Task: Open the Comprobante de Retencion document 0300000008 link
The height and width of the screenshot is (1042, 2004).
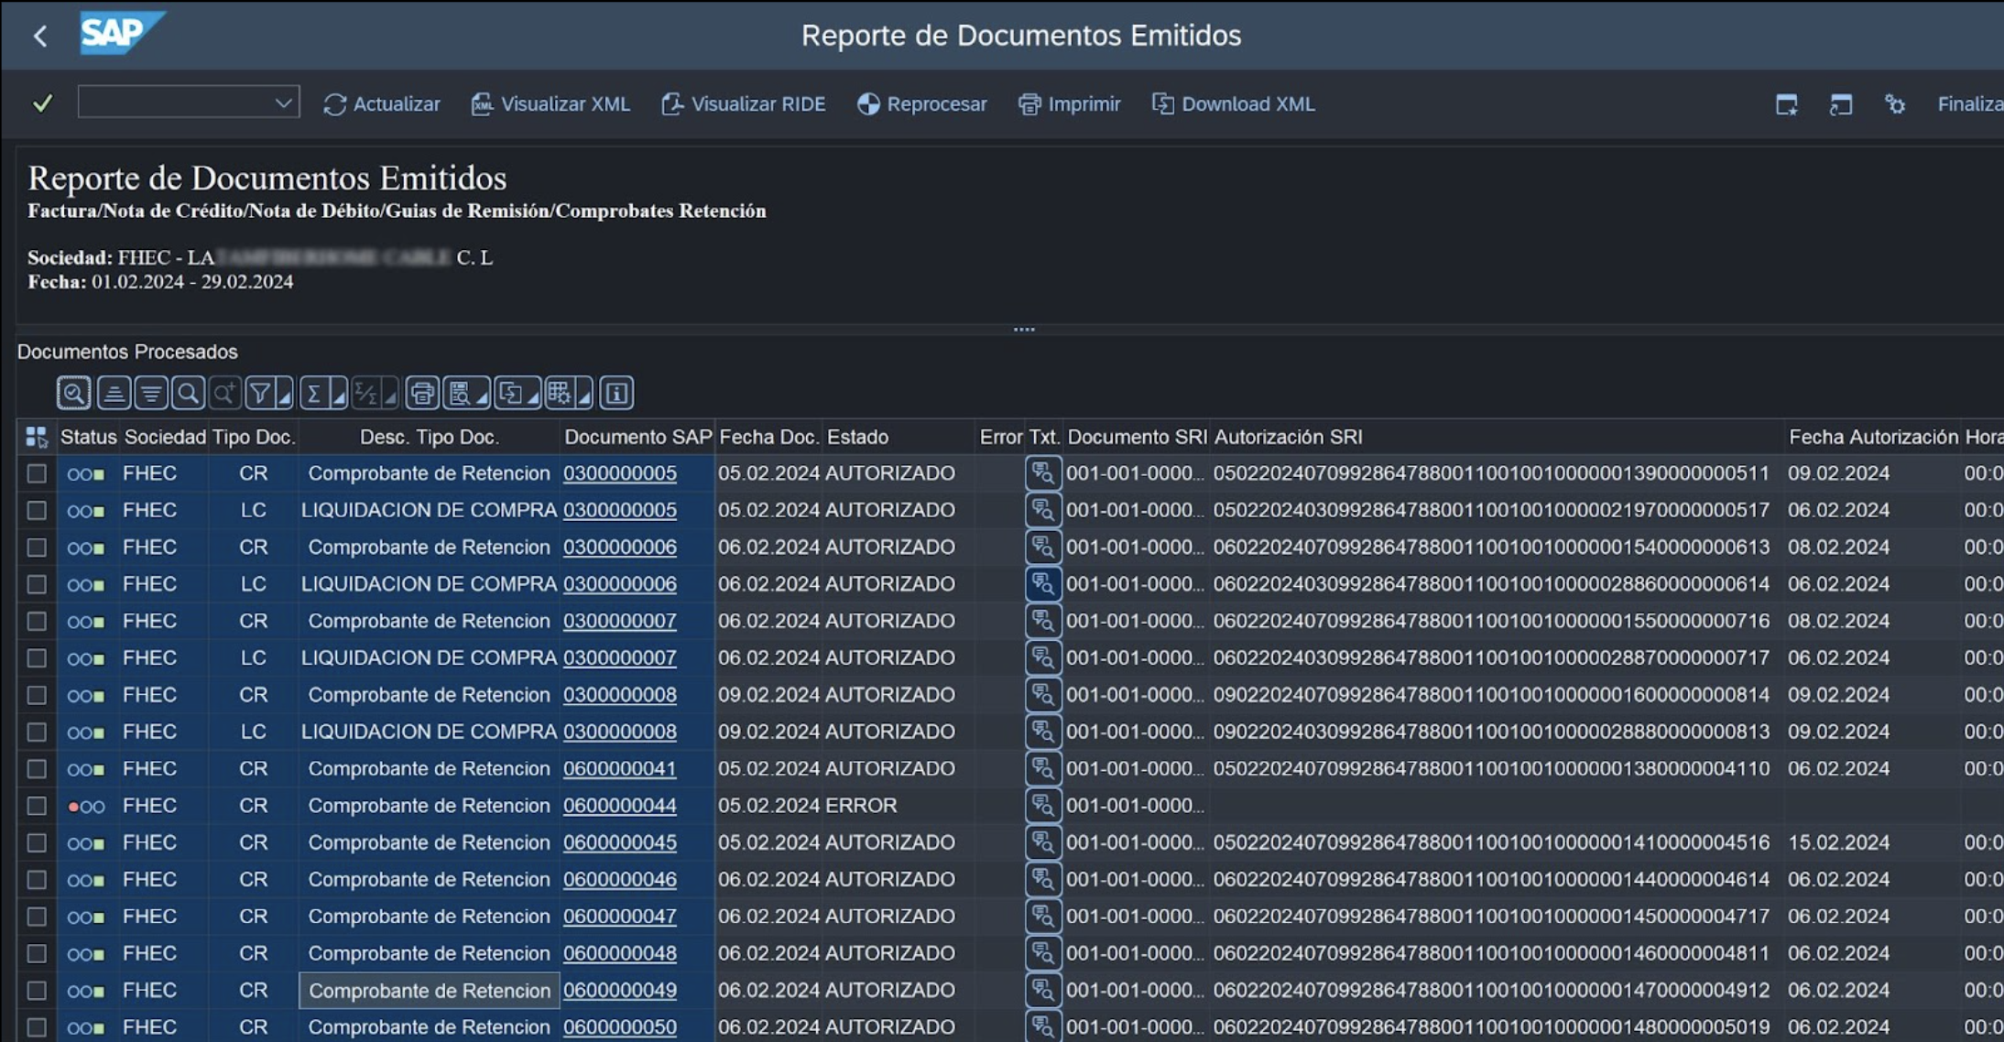Action: coord(620,695)
